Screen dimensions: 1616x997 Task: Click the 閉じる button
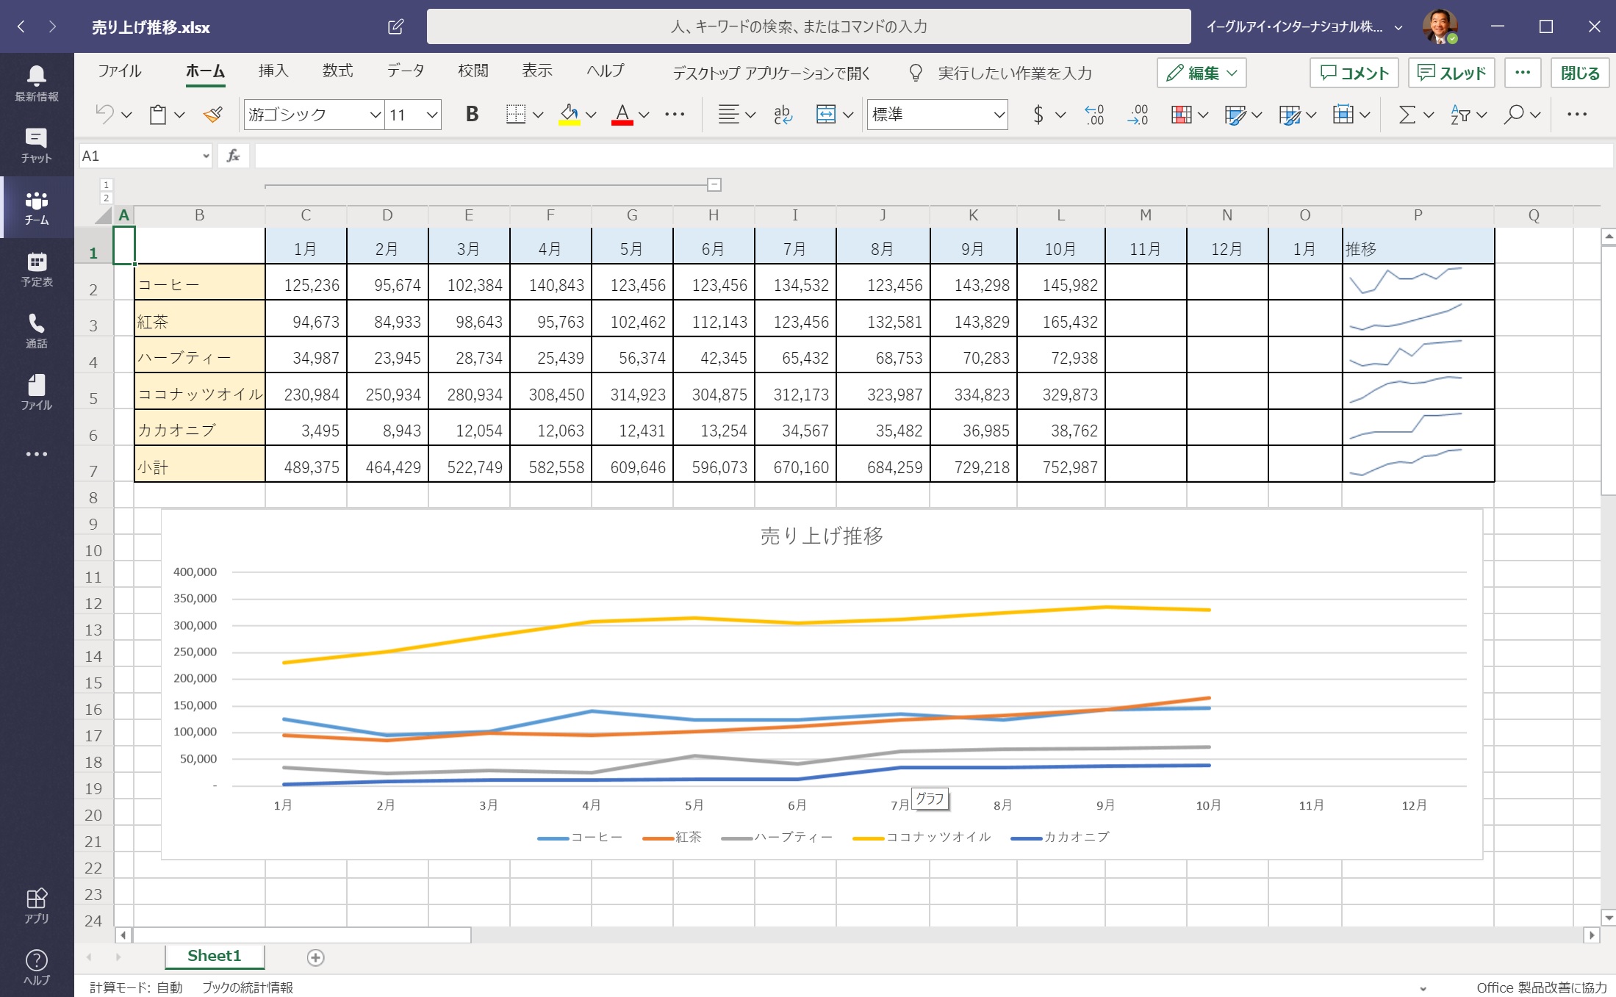point(1580,73)
